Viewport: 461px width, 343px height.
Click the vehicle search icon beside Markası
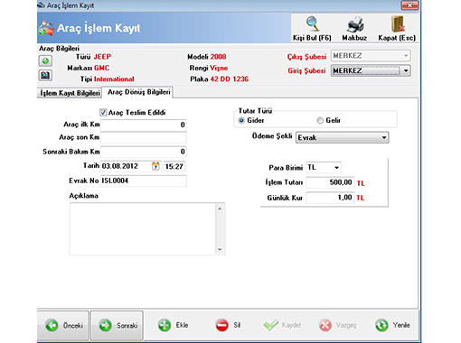(x=45, y=75)
